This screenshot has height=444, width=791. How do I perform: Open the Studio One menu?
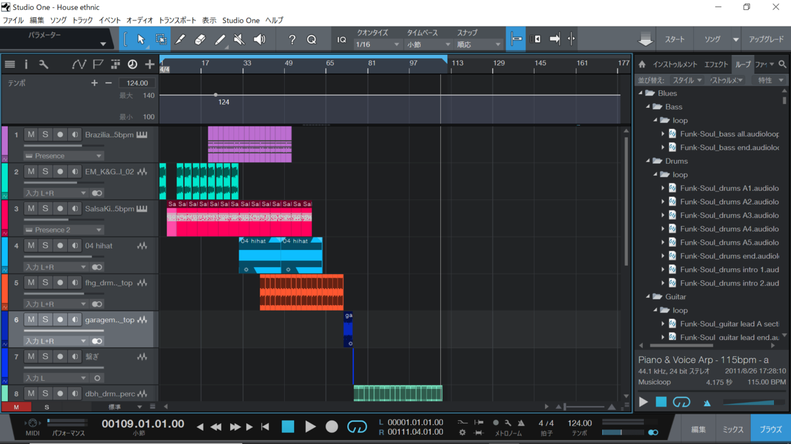pos(241,20)
